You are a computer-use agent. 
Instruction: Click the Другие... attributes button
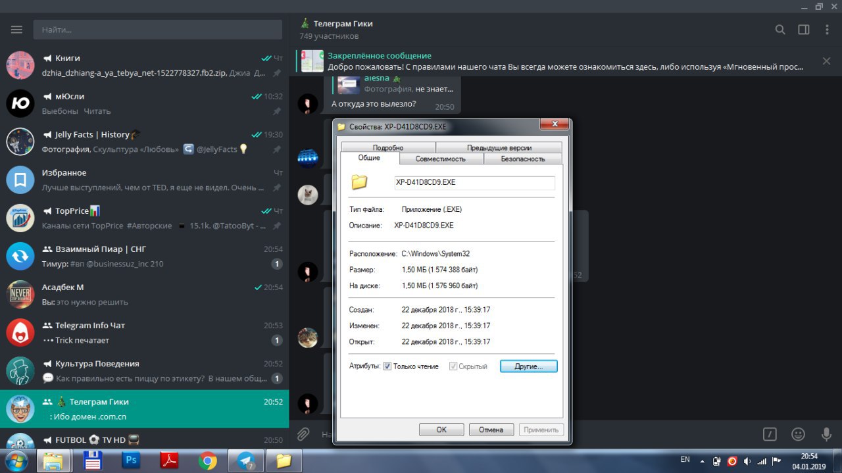coord(528,366)
